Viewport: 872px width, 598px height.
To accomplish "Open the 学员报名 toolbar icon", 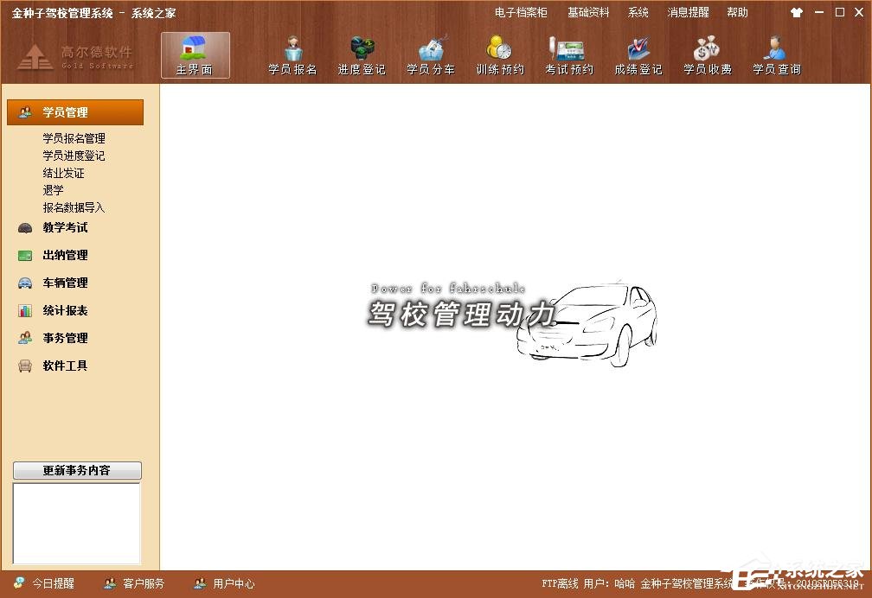I will 292,55.
